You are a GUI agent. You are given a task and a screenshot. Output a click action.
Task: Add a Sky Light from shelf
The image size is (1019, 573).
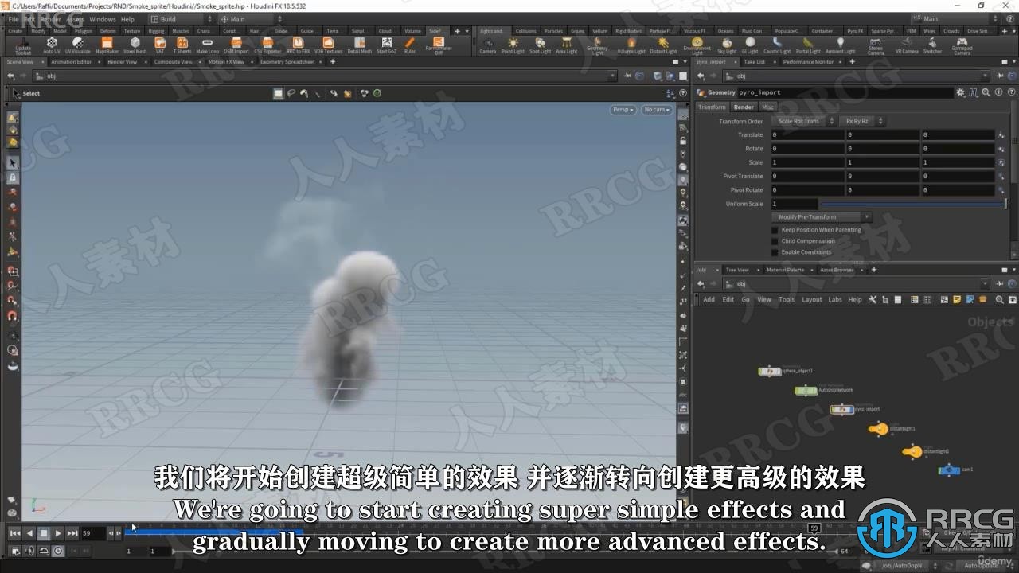727,45
